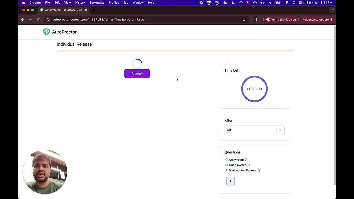Click the red book menu bar icon
The image size is (354, 199).
pyautogui.click(x=248, y=2)
